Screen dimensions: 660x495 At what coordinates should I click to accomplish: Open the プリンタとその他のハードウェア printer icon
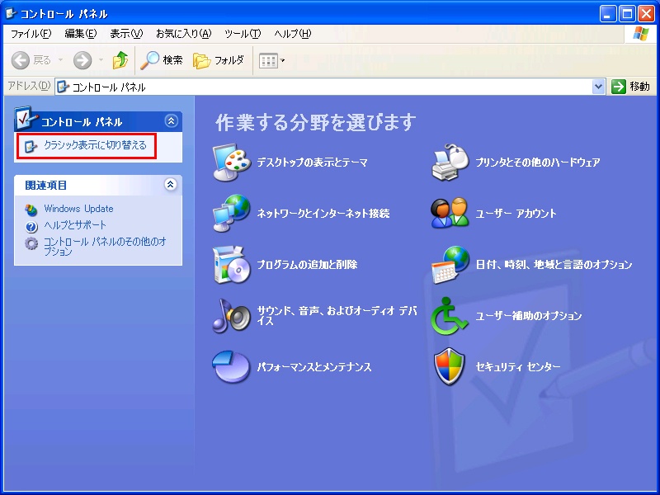point(450,163)
